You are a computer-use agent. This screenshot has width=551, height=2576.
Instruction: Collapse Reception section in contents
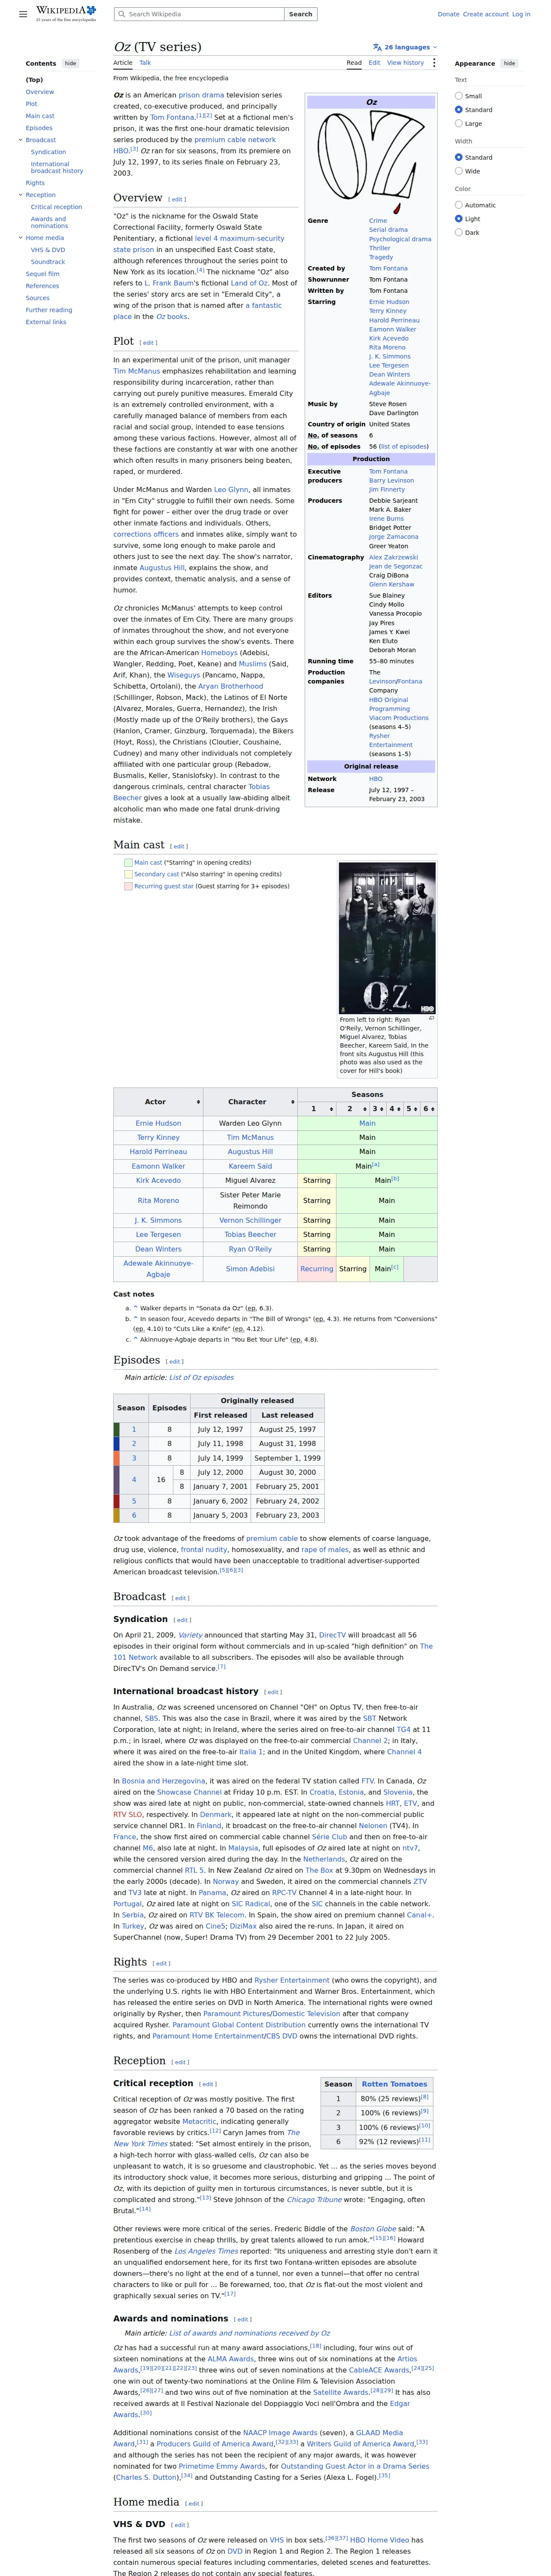[x=20, y=195]
